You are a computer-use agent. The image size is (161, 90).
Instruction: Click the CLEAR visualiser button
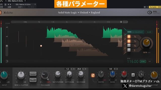point(149,32)
